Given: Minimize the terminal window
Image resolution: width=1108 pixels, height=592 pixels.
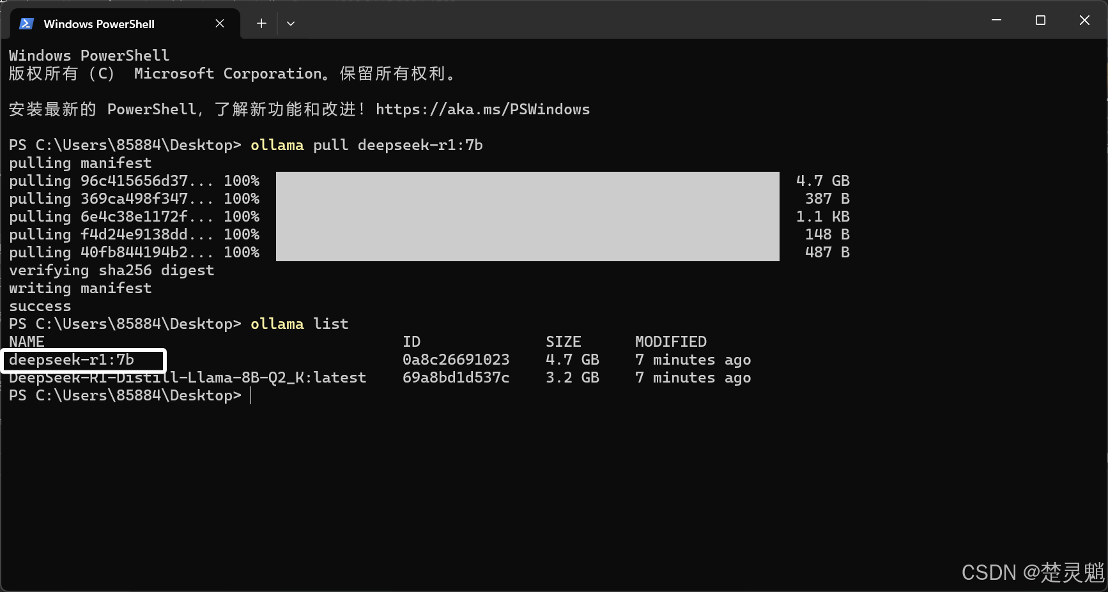Looking at the screenshot, I should (996, 20).
